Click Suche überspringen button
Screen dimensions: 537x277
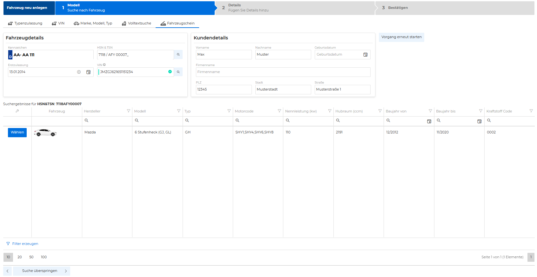tap(42, 271)
